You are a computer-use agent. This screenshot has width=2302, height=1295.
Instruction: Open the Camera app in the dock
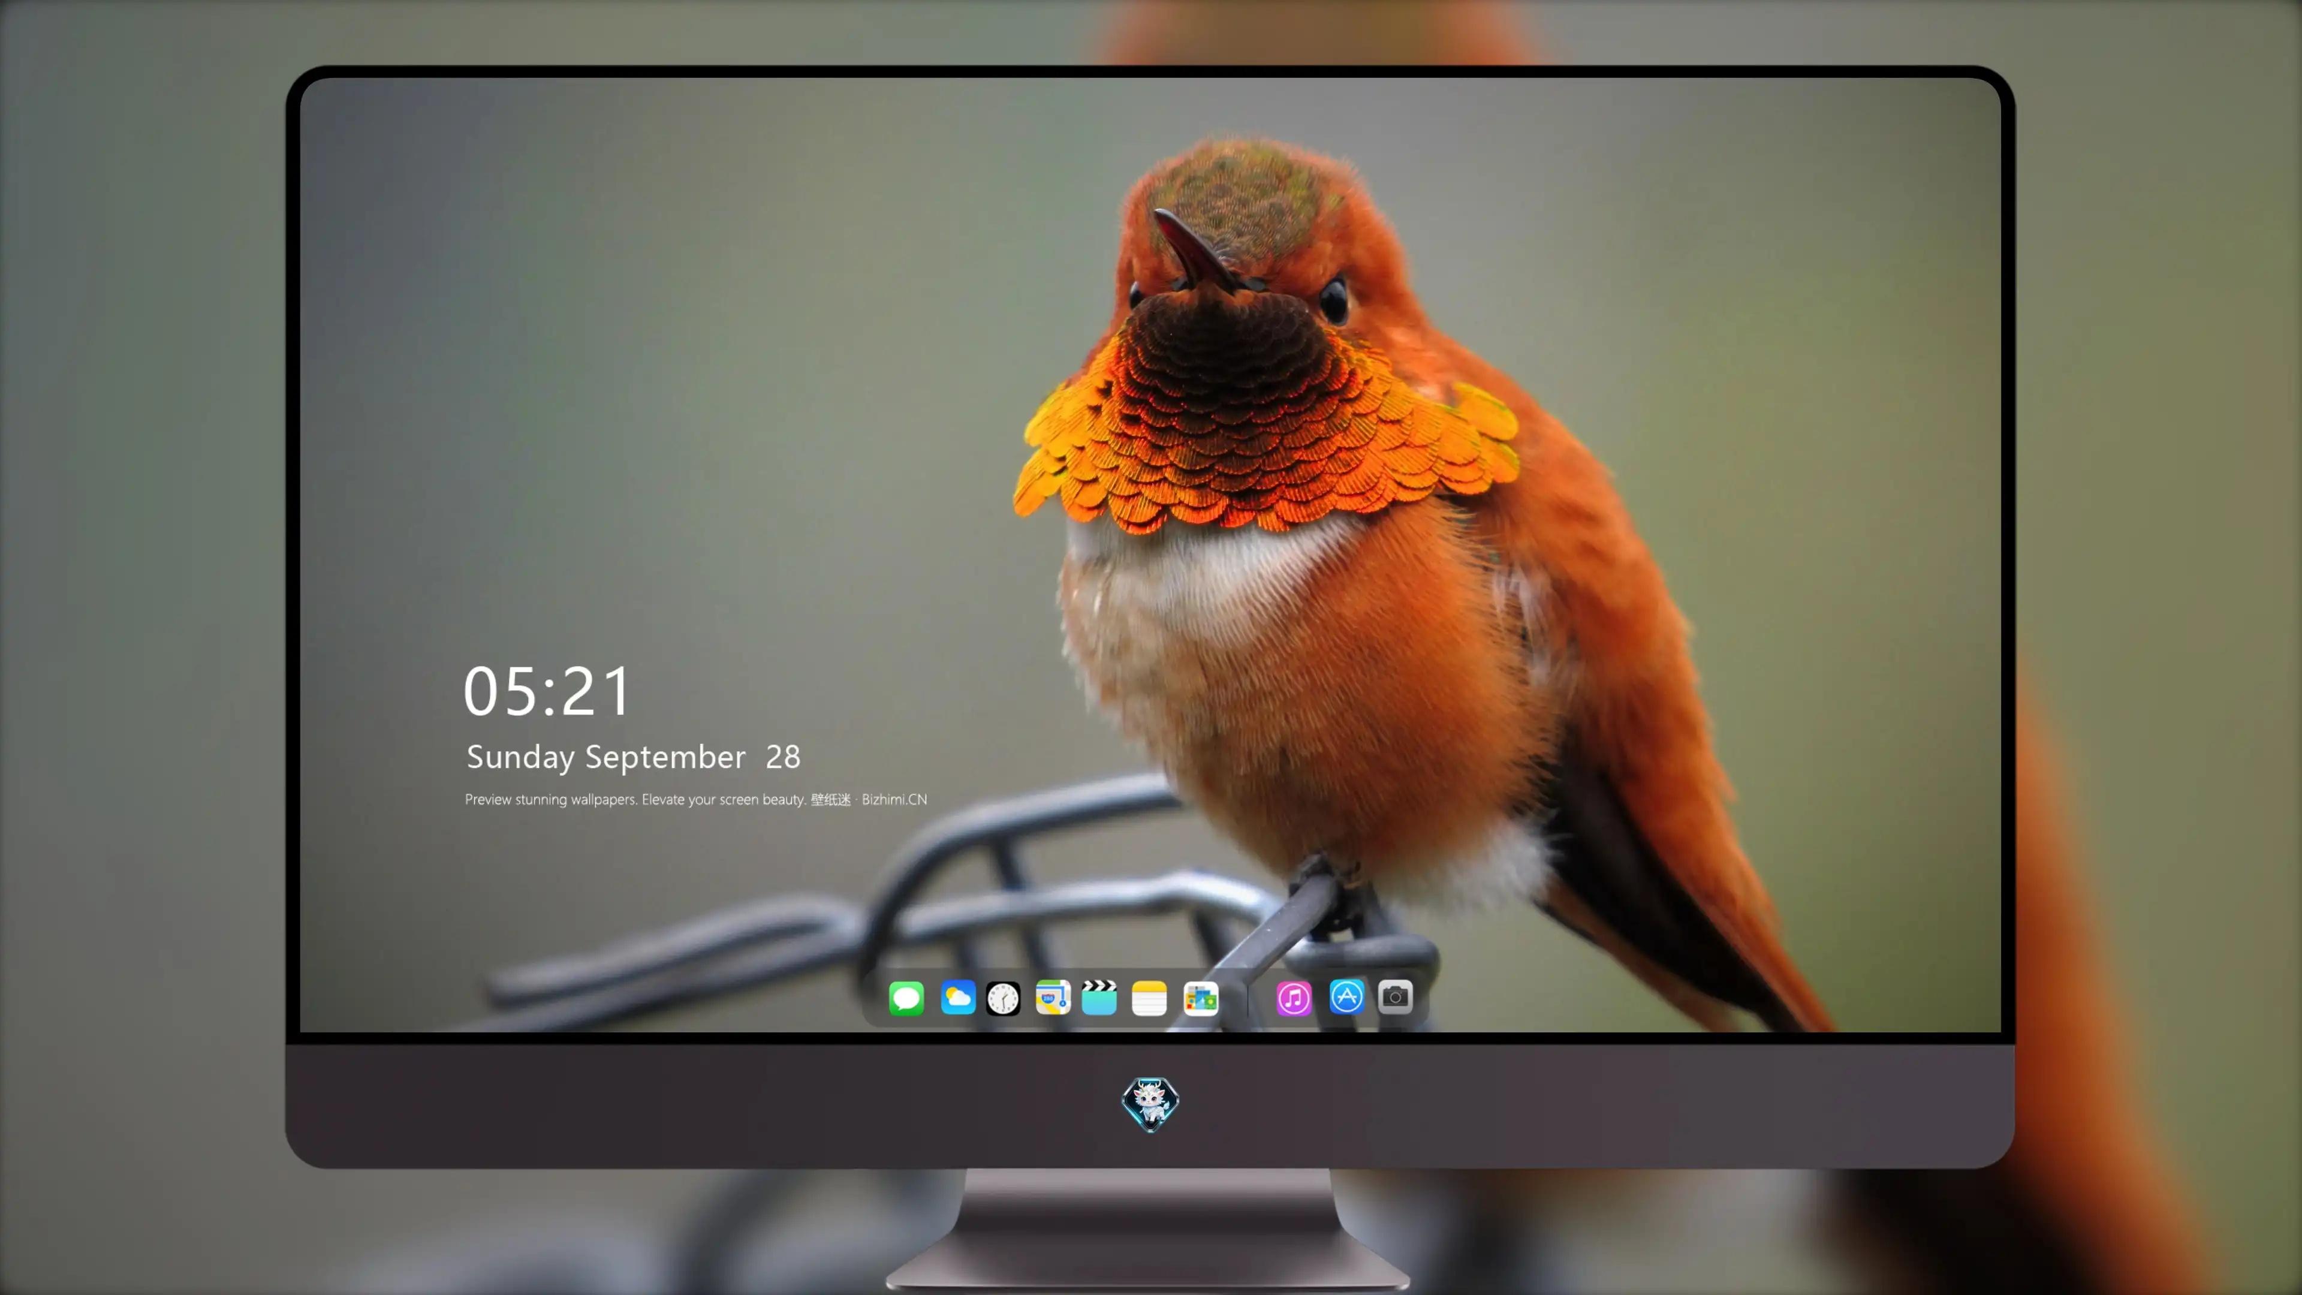coord(1395,996)
